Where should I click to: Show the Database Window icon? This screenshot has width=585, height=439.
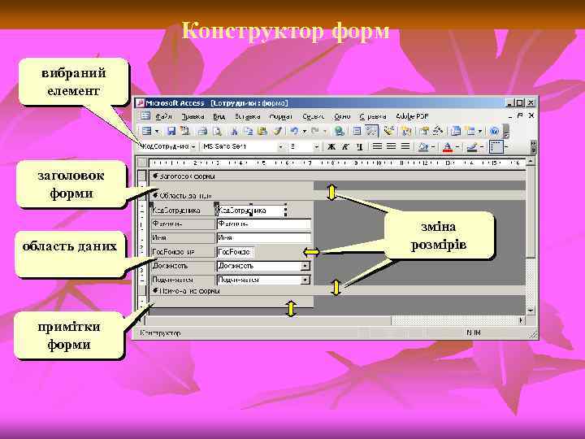455,131
